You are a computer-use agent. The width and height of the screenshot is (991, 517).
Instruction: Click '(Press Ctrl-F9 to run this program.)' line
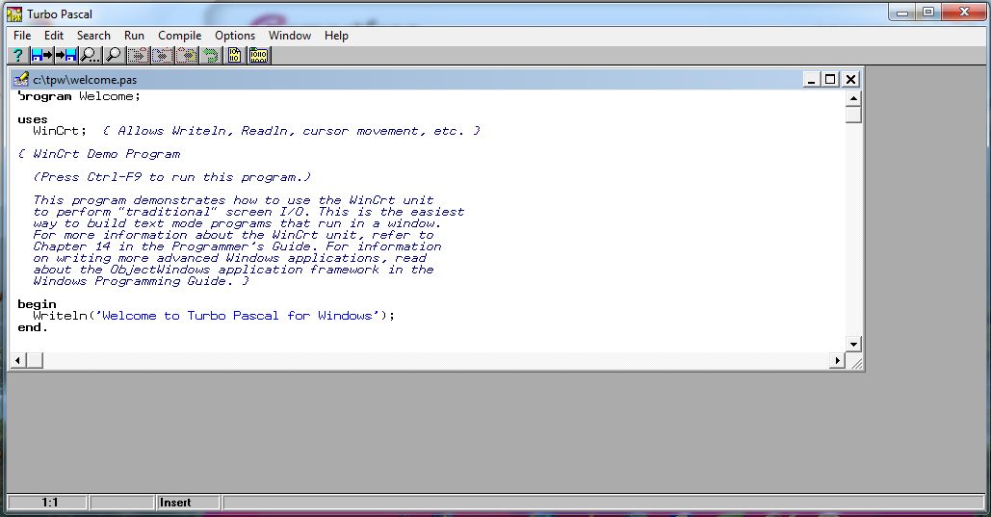coord(171,177)
